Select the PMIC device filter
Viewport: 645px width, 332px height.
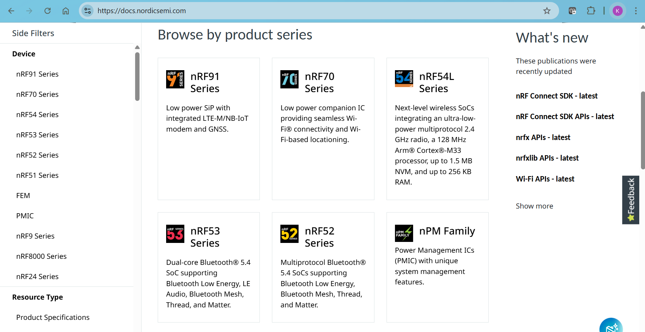pos(25,216)
